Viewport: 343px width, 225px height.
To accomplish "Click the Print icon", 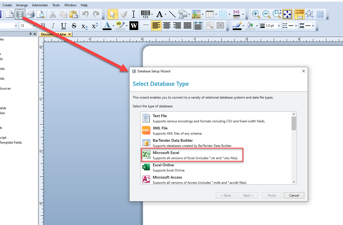I will (x=30, y=14).
